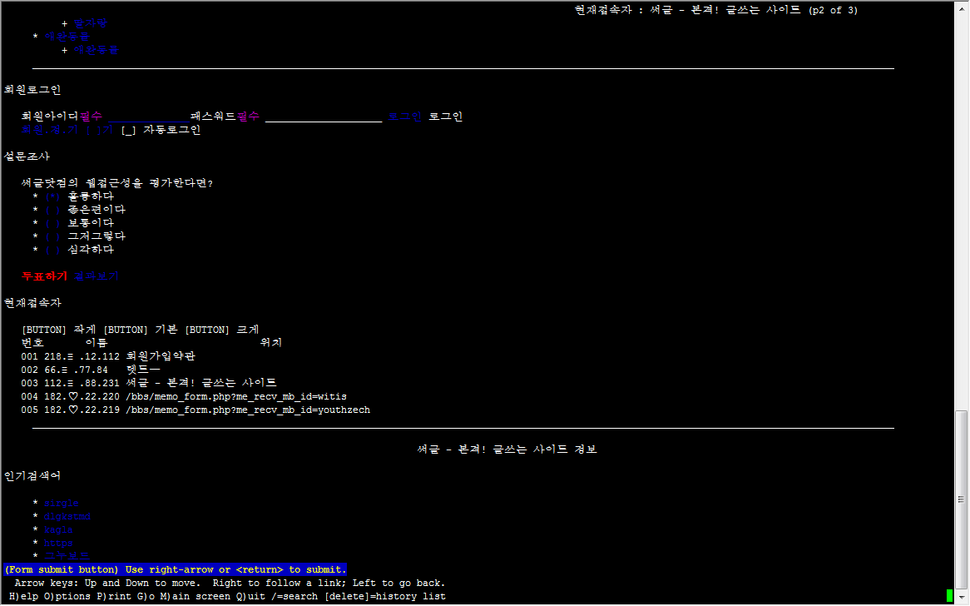Click /=search in the command bar
Image resolution: width=970 pixels, height=606 pixels.
[294, 597]
